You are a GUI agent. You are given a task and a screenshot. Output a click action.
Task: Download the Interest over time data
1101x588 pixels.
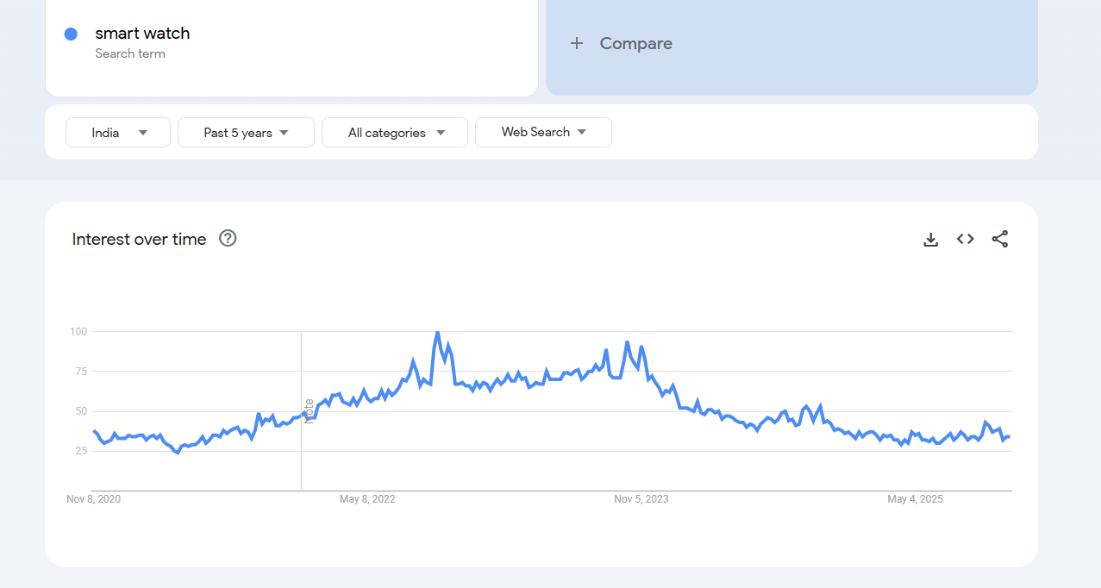coord(930,240)
